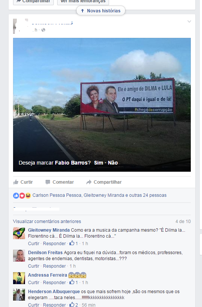Click the like count thumb on Andressa's comment
The image size is (202, 307).
click(x=72, y=282)
